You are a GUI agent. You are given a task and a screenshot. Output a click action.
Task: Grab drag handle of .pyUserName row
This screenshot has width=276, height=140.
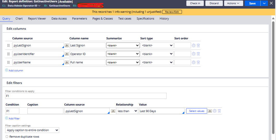8,62
